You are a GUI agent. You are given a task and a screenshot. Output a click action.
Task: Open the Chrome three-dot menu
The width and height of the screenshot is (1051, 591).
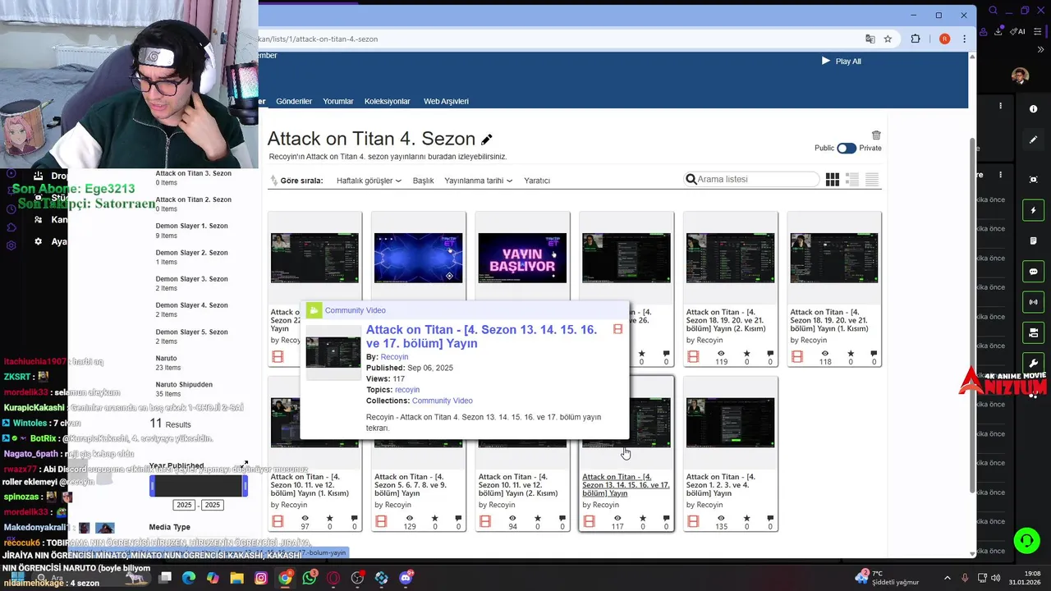click(964, 39)
